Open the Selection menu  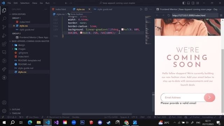25,3
